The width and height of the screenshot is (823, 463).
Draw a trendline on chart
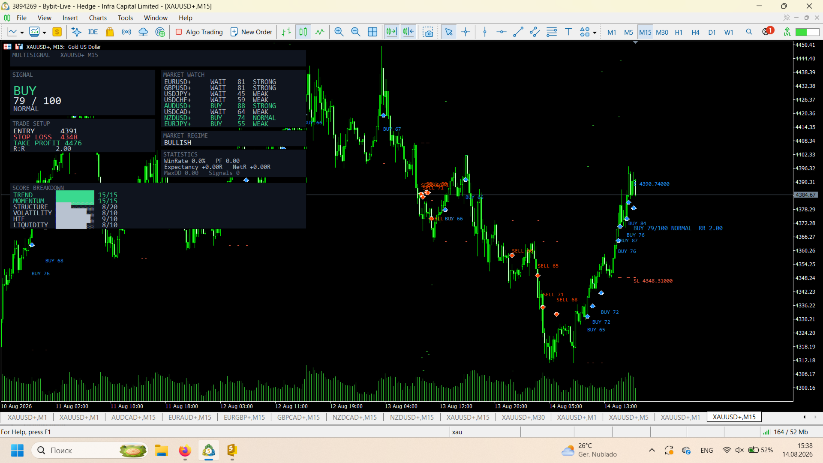click(518, 32)
